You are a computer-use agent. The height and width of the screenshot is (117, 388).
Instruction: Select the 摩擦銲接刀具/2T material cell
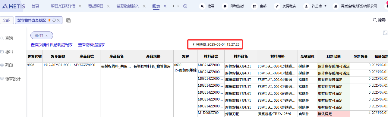click(x=241, y=66)
